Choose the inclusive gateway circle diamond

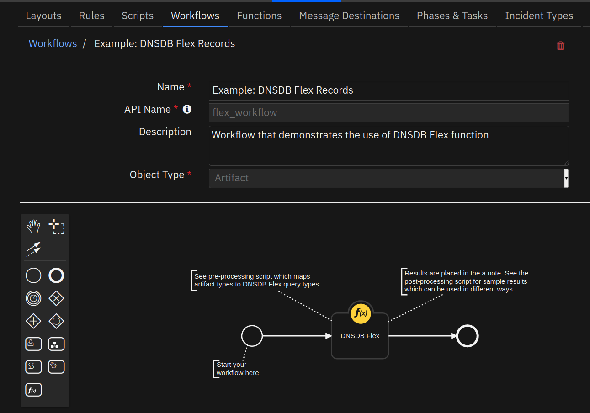point(56,321)
